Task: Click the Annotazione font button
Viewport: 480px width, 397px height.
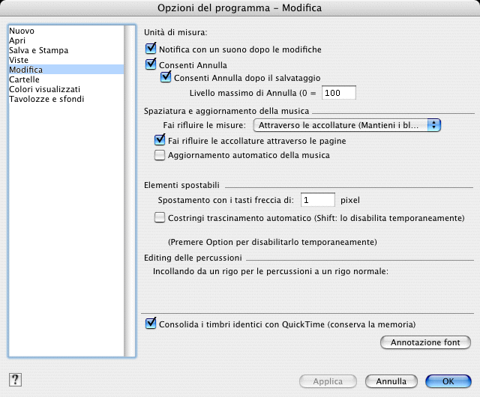Action: tap(426, 343)
